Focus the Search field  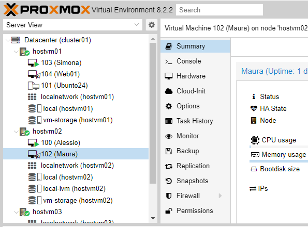pyautogui.click(x=219, y=10)
